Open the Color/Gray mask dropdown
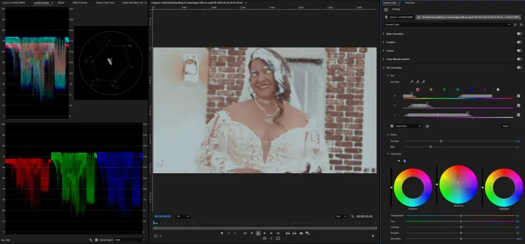 point(408,126)
